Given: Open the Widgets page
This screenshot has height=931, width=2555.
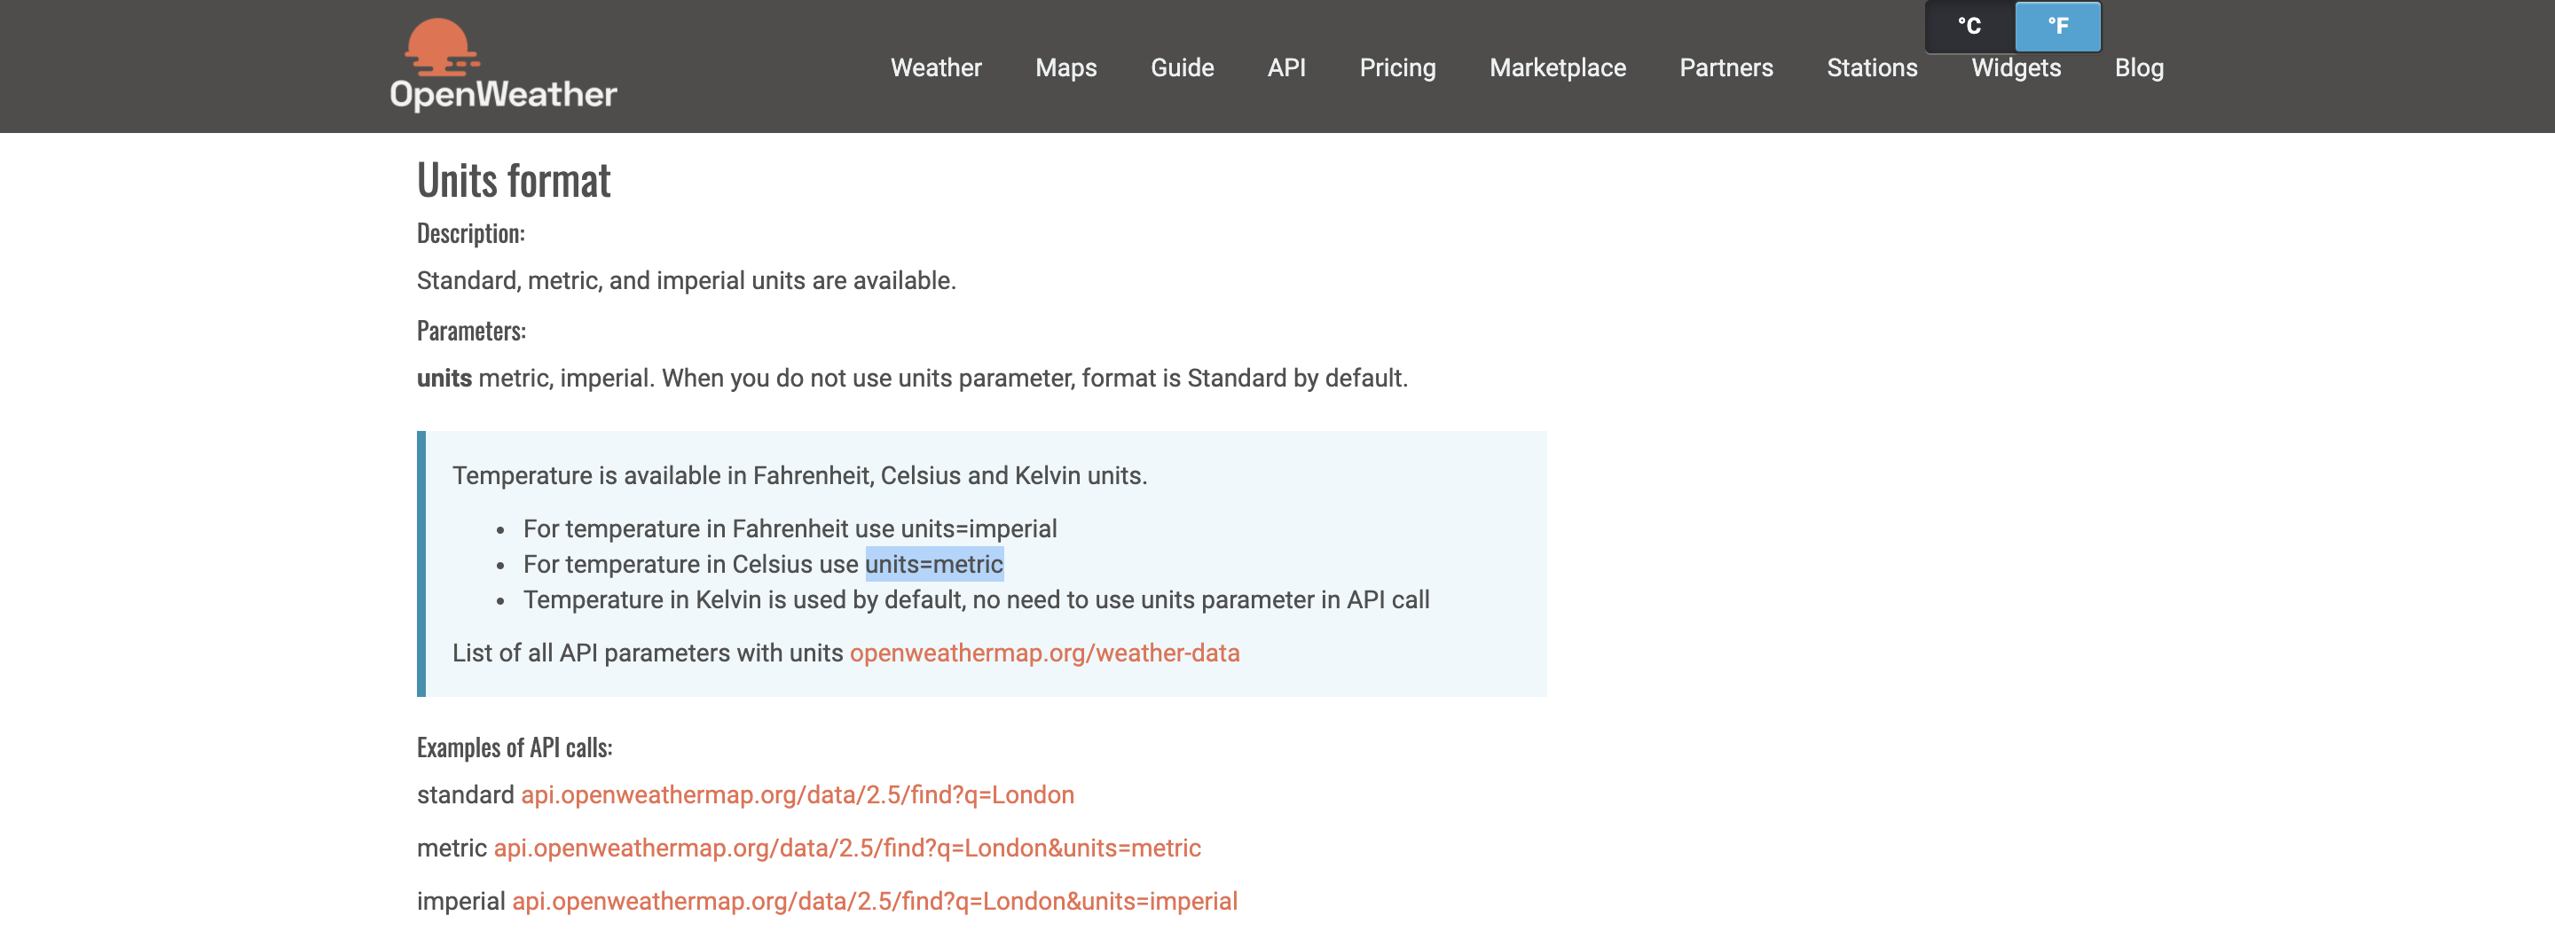Looking at the screenshot, I should [x=2016, y=67].
